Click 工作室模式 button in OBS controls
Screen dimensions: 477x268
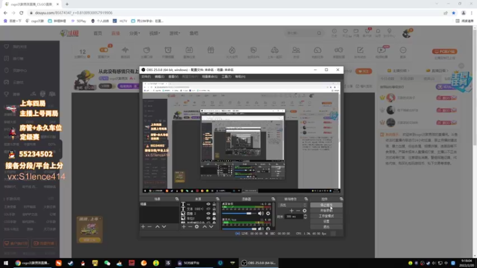pos(326,216)
